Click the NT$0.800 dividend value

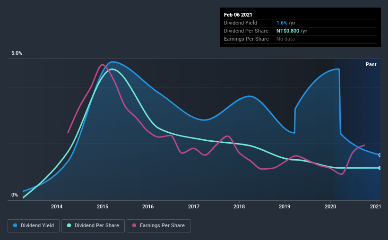[288, 31]
